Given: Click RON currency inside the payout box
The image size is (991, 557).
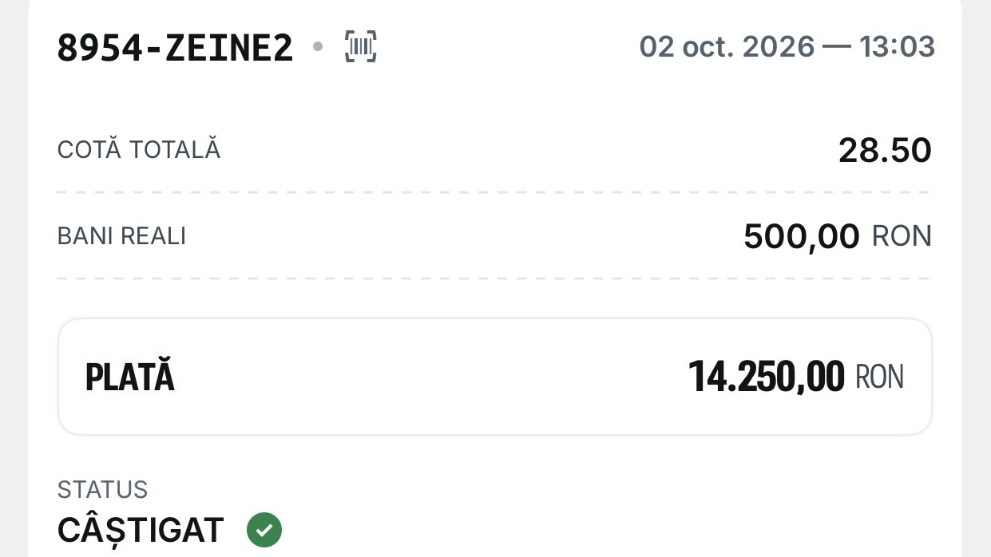Looking at the screenshot, I should (879, 377).
